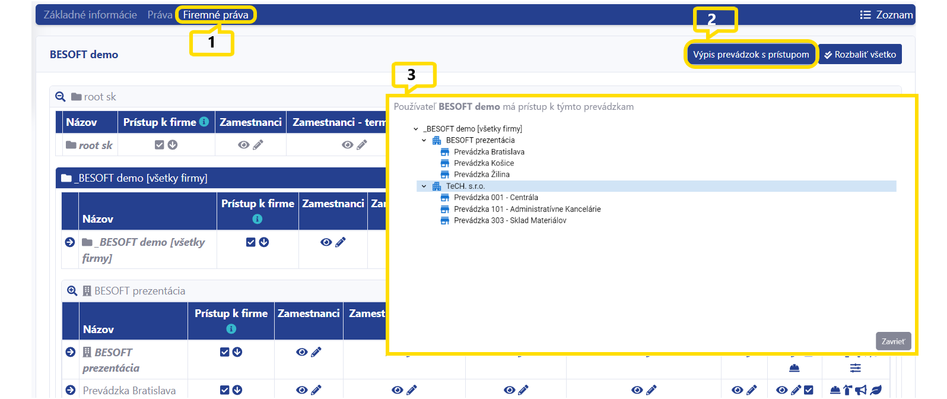The image size is (947, 399).
Task: Click megaphone icon in Prevádzka Bratislava row
Action: 861,389
